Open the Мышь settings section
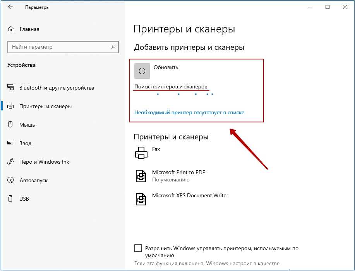 (27, 125)
